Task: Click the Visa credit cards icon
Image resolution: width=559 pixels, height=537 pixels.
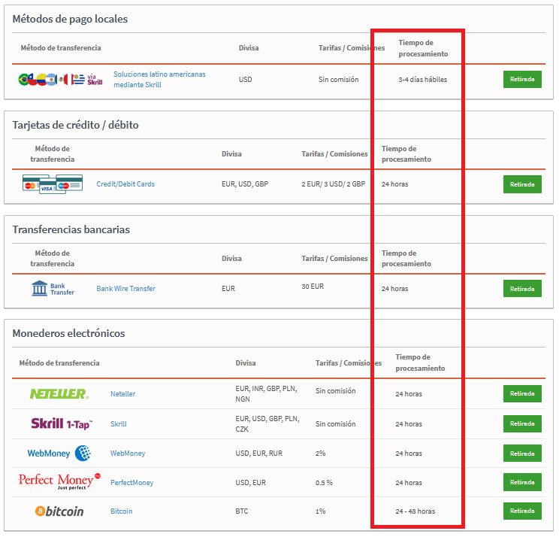Action: (x=52, y=184)
